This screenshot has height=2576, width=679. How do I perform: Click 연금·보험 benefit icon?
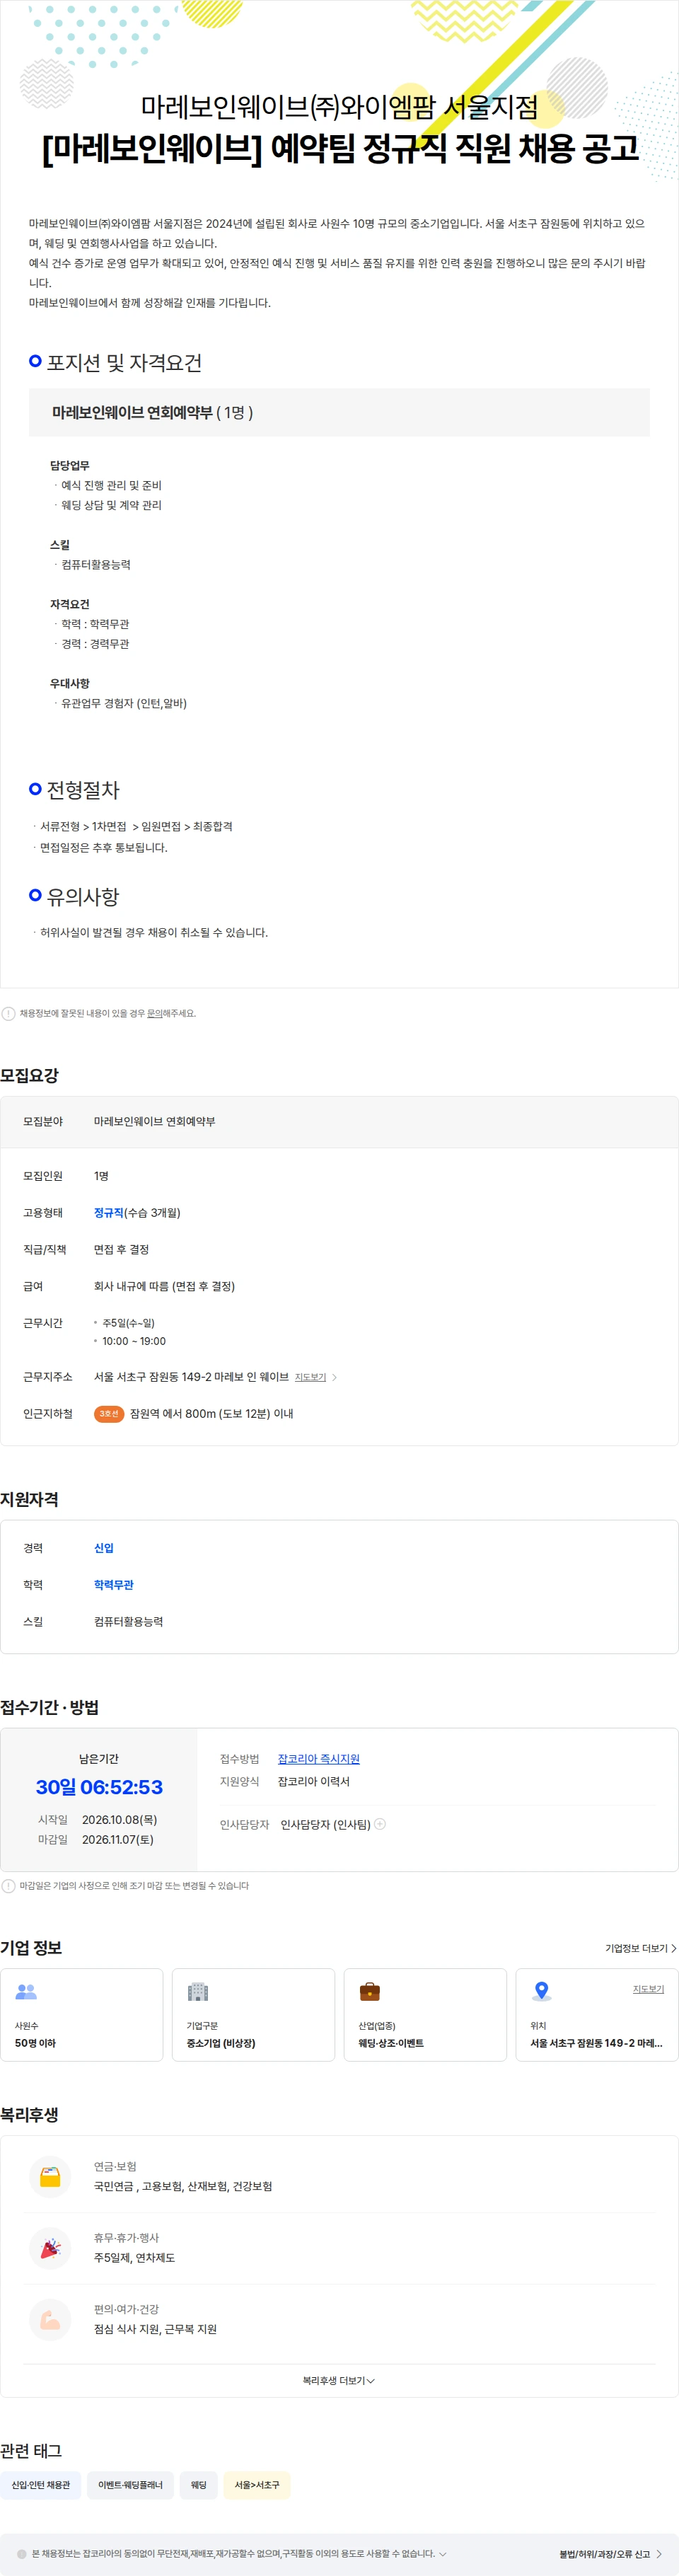[50, 2176]
